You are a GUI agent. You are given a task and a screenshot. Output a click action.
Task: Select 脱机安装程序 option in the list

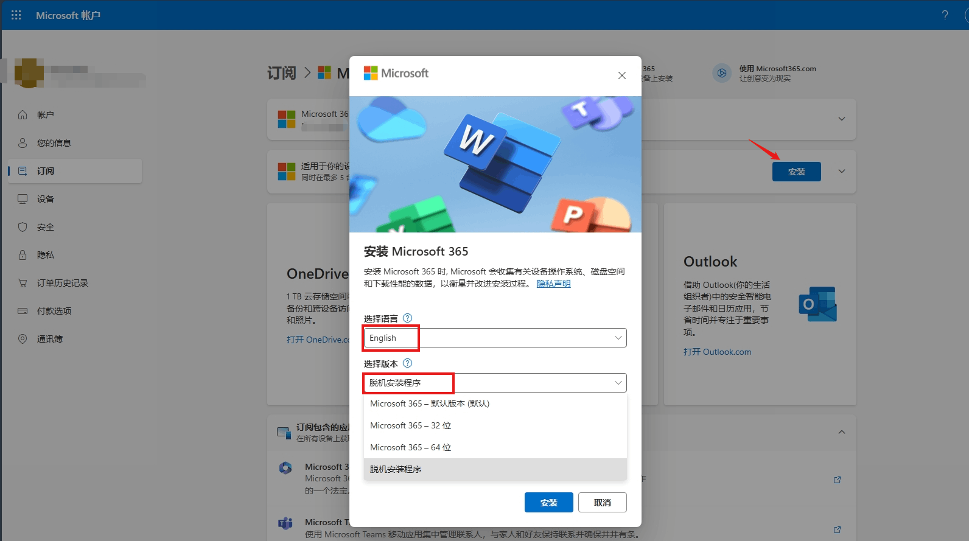pos(495,469)
